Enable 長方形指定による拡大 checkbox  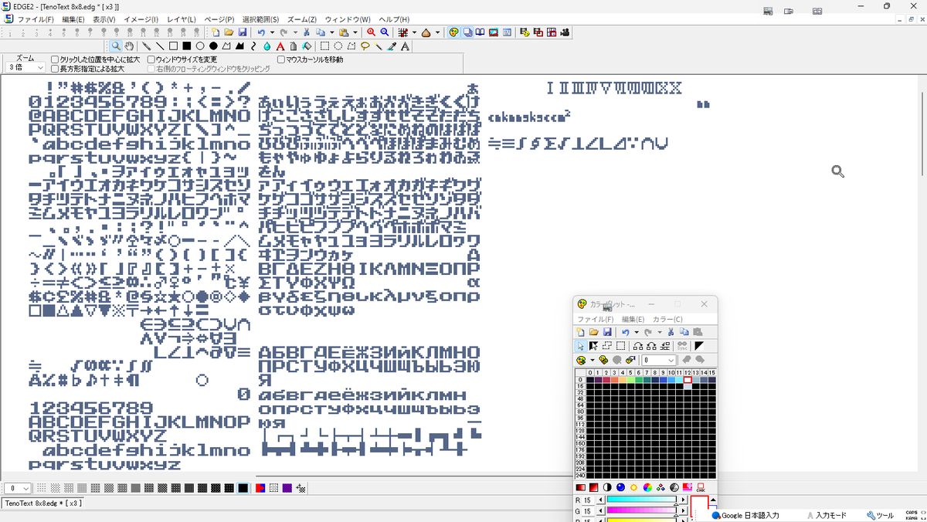click(x=56, y=69)
